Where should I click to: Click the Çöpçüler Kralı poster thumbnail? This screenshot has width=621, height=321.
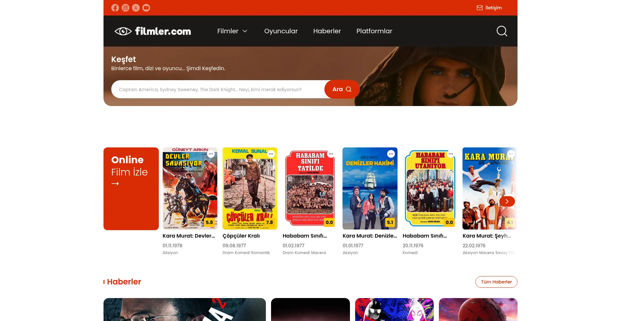click(x=250, y=188)
